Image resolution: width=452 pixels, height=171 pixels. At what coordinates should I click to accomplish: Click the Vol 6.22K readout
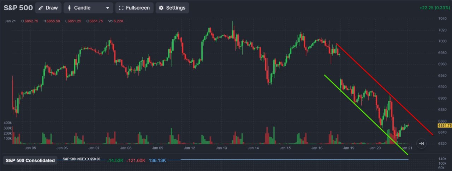tap(116, 21)
